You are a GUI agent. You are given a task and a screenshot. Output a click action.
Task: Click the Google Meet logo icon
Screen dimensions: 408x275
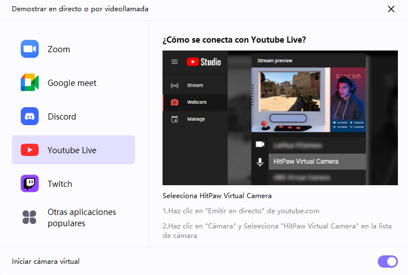30,82
